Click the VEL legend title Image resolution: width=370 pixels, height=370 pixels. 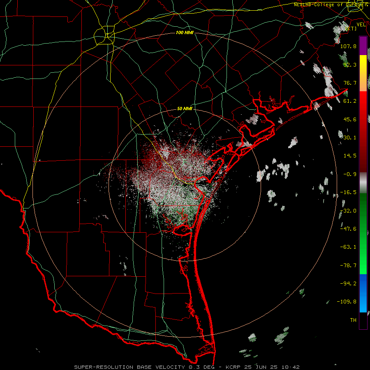(361, 25)
